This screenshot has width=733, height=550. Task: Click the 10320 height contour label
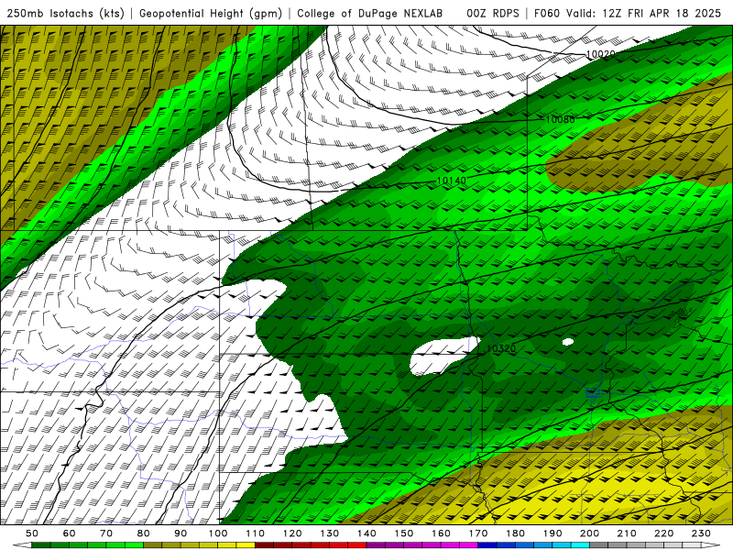click(501, 348)
